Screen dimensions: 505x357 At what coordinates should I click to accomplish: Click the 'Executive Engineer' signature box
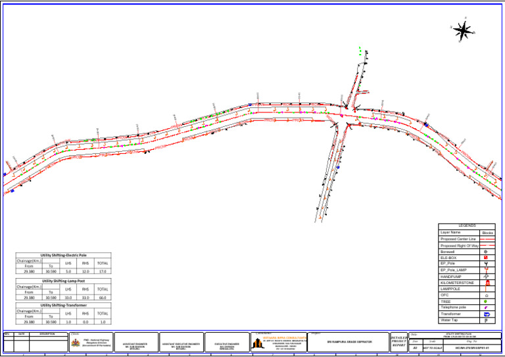click(227, 342)
